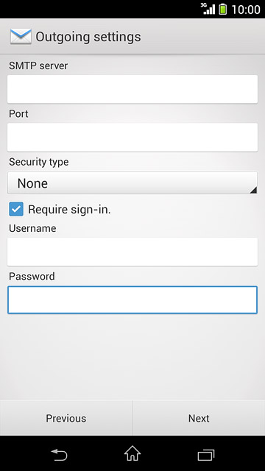Tap the Security type label
The image size is (265, 471).
(x=39, y=162)
